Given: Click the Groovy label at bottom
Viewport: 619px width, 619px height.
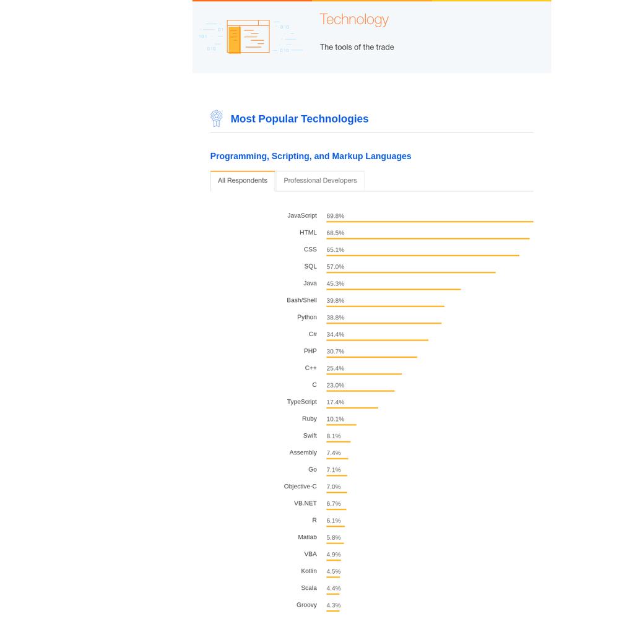Looking at the screenshot, I should (x=306, y=605).
